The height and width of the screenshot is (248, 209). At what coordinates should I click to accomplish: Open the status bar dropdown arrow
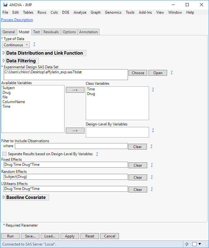(200, 244)
